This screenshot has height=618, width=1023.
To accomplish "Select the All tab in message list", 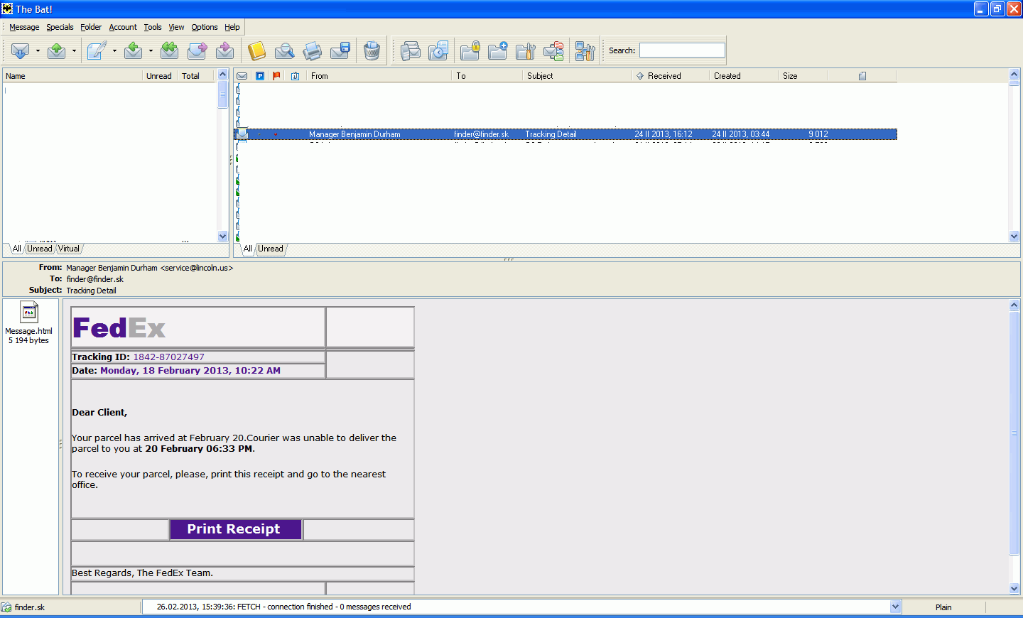I will point(247,249).
